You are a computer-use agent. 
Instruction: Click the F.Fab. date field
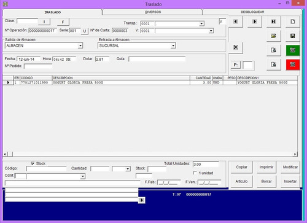pos(169,182)
